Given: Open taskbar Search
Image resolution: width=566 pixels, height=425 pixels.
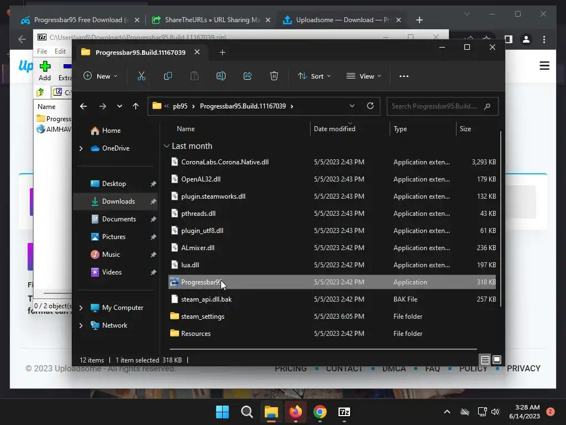Looking at the screenshot, I should 247,412.
